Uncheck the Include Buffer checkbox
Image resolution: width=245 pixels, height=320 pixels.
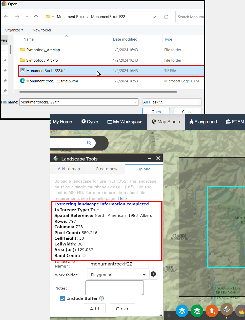point(63,299)
